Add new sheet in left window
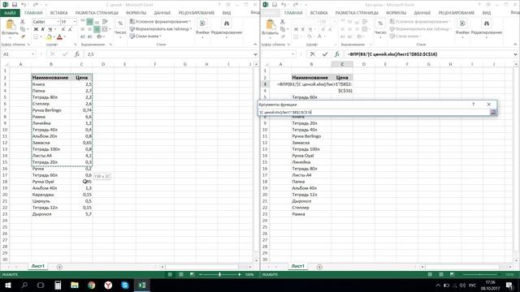This screenshot has height=292, width=520. 59,267
